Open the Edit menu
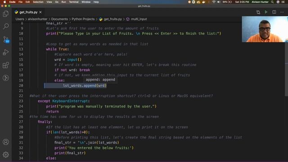 pyautogui.click(x=27, y=2)
